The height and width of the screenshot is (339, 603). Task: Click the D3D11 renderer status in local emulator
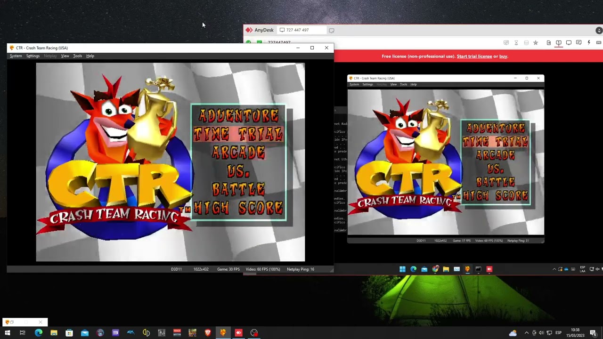tap(176, 269)
